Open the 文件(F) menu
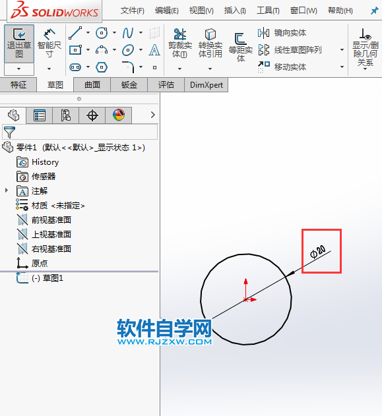Screen dimensions: 382x416 click(133, 11)
